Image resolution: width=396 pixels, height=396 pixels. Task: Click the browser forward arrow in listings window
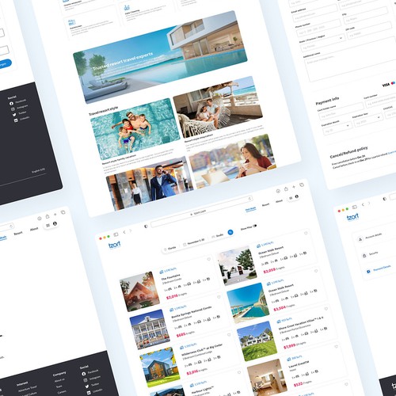[x=131, y=230]
